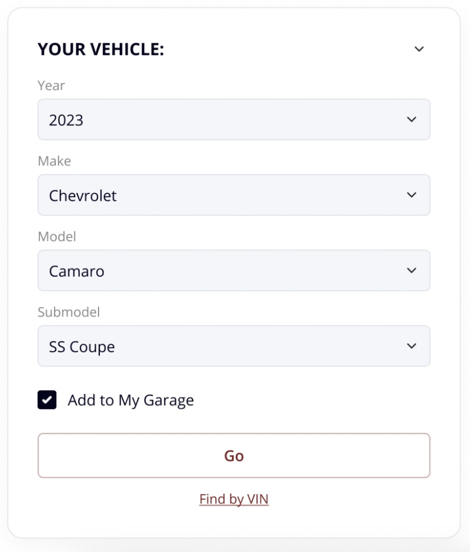Open the Make dropdown showing Chevrolet
Screen dimensions: 470x552
click(x=234, y=195)
